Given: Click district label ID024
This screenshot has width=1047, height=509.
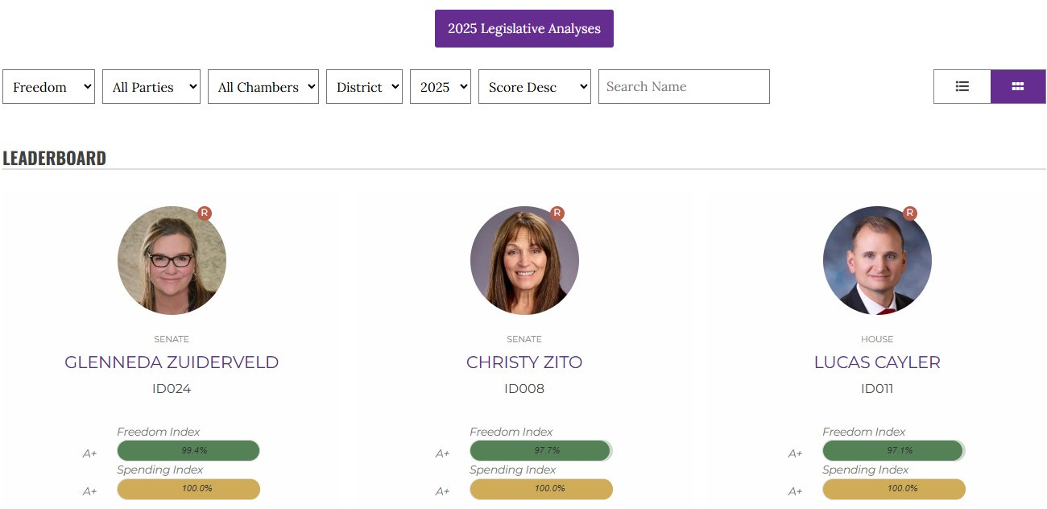Looking at the screenshot, I should click(172, 389).
